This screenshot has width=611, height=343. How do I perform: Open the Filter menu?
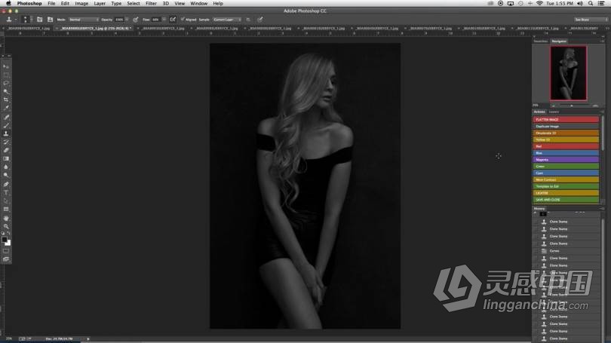pos(151,4)
